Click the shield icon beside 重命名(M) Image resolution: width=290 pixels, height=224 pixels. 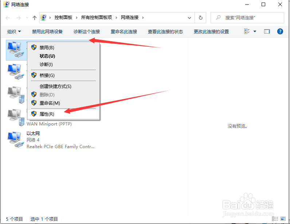point(34,103)
